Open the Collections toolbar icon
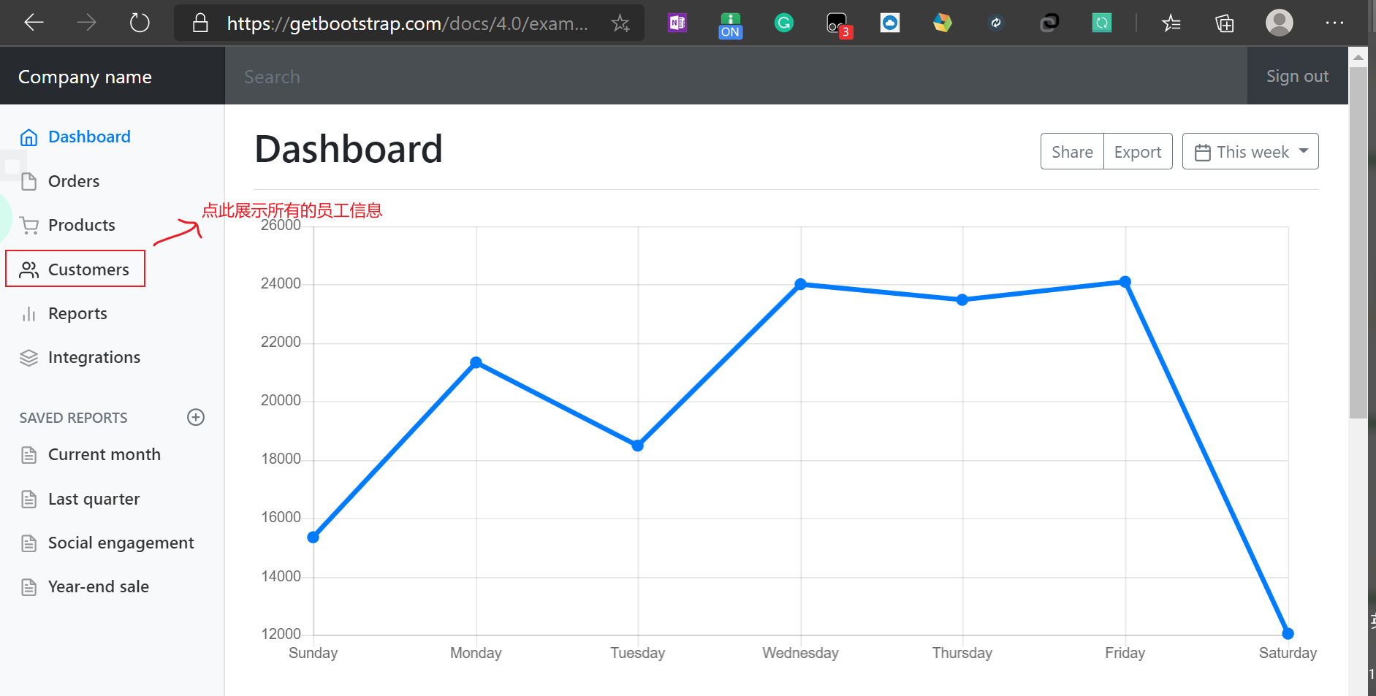The height and width of the screenshot is (696, 1376). click(x=1225, y=23)
